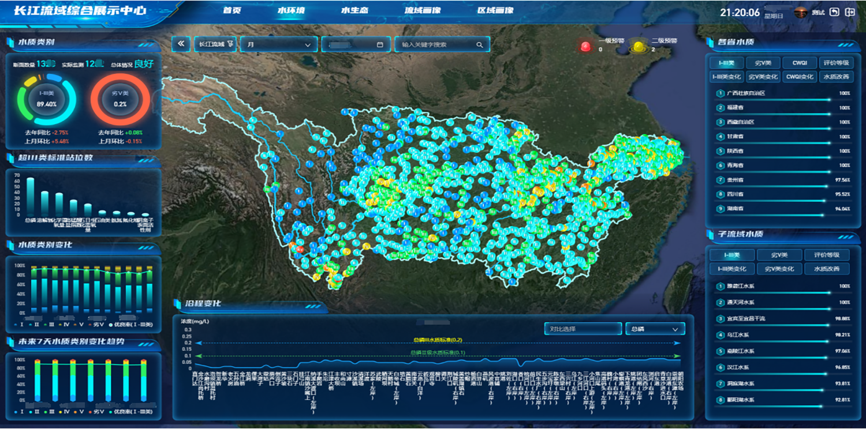866x429 pixels.
Task: Click the back arrow icon in header
Action: (834, 12)
